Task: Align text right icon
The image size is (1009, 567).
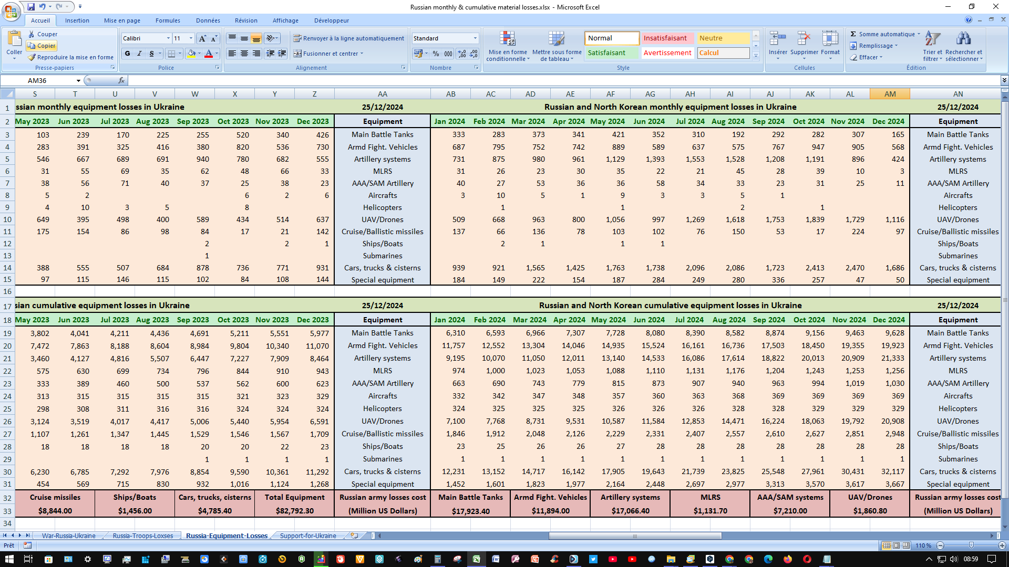Action: pos(256,54)
